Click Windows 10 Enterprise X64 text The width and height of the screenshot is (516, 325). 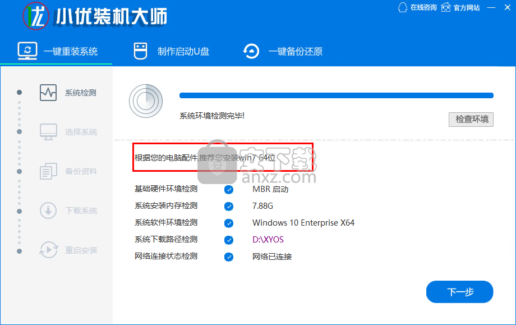pos(303,223)
